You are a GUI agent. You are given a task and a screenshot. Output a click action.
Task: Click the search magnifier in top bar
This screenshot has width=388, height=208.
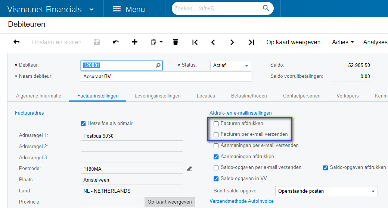click(x=266, y=8)
